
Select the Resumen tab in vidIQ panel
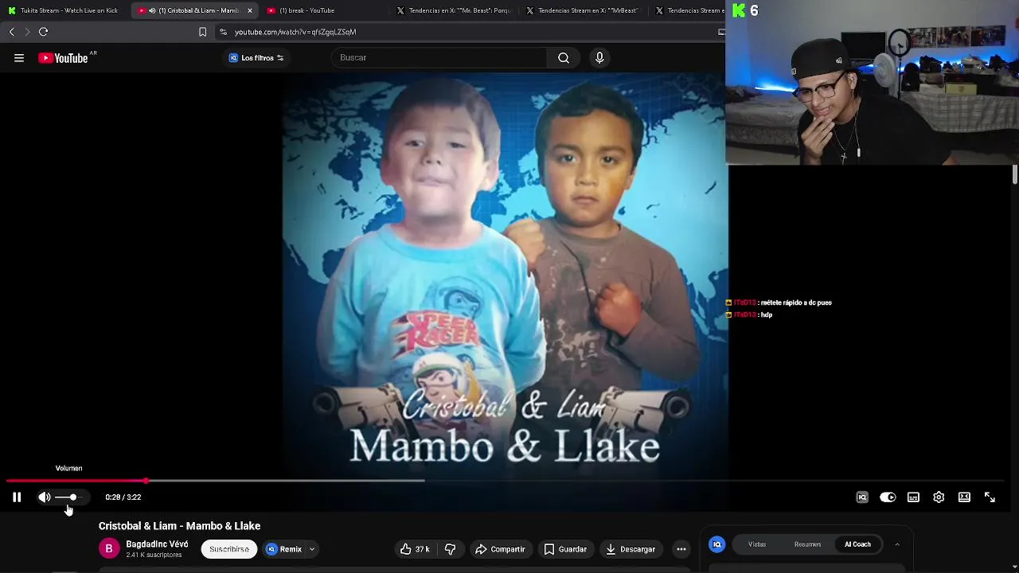tap(807, 544)
